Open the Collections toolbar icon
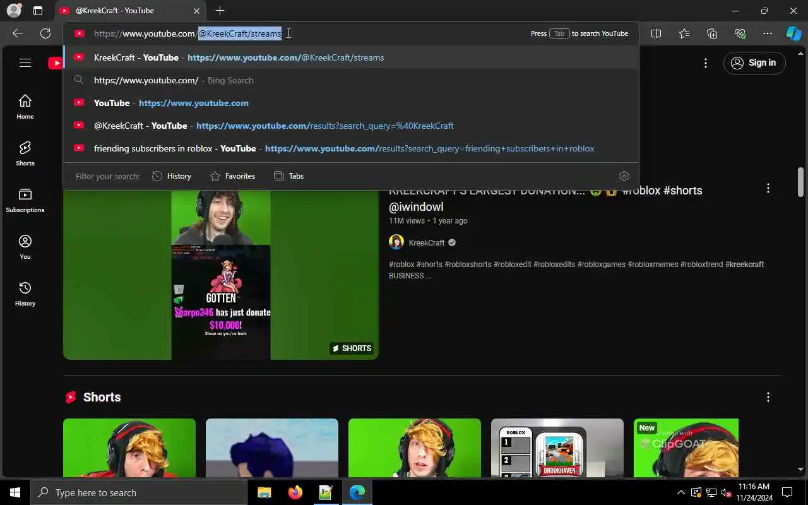 pyautogui.click(x=712, y=33)
